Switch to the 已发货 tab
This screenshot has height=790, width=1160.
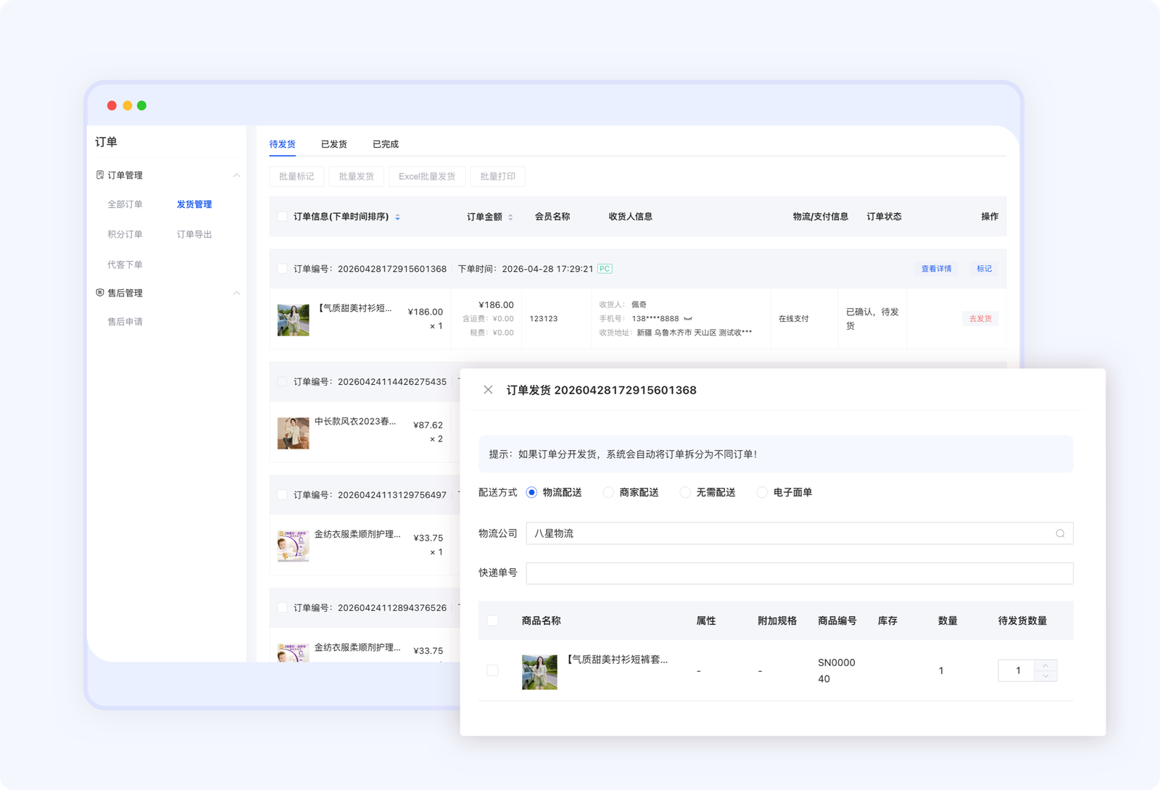[x=333, y=144]
